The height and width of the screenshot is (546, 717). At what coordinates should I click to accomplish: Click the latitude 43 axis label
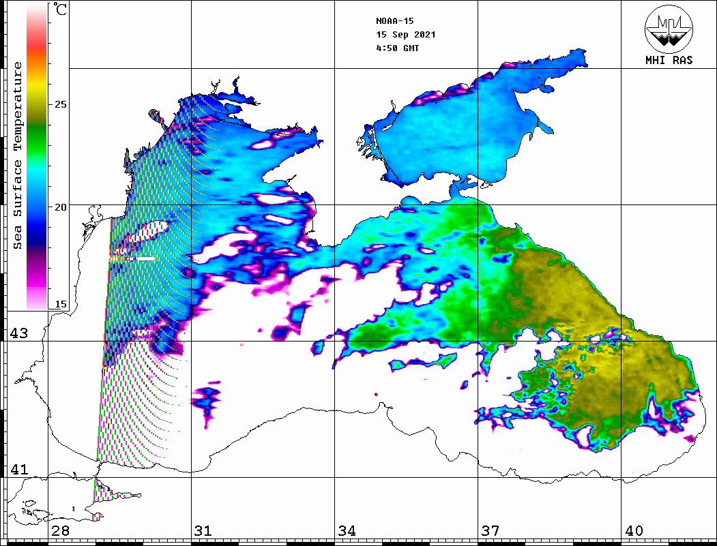pos(18,333)
